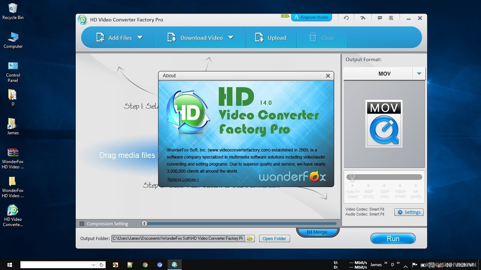The width and height of the screenshot is (481, 270).
Task: Click the Merge button
Action: (x=317, y=232)
